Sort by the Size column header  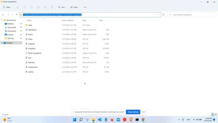coord(101,20)
